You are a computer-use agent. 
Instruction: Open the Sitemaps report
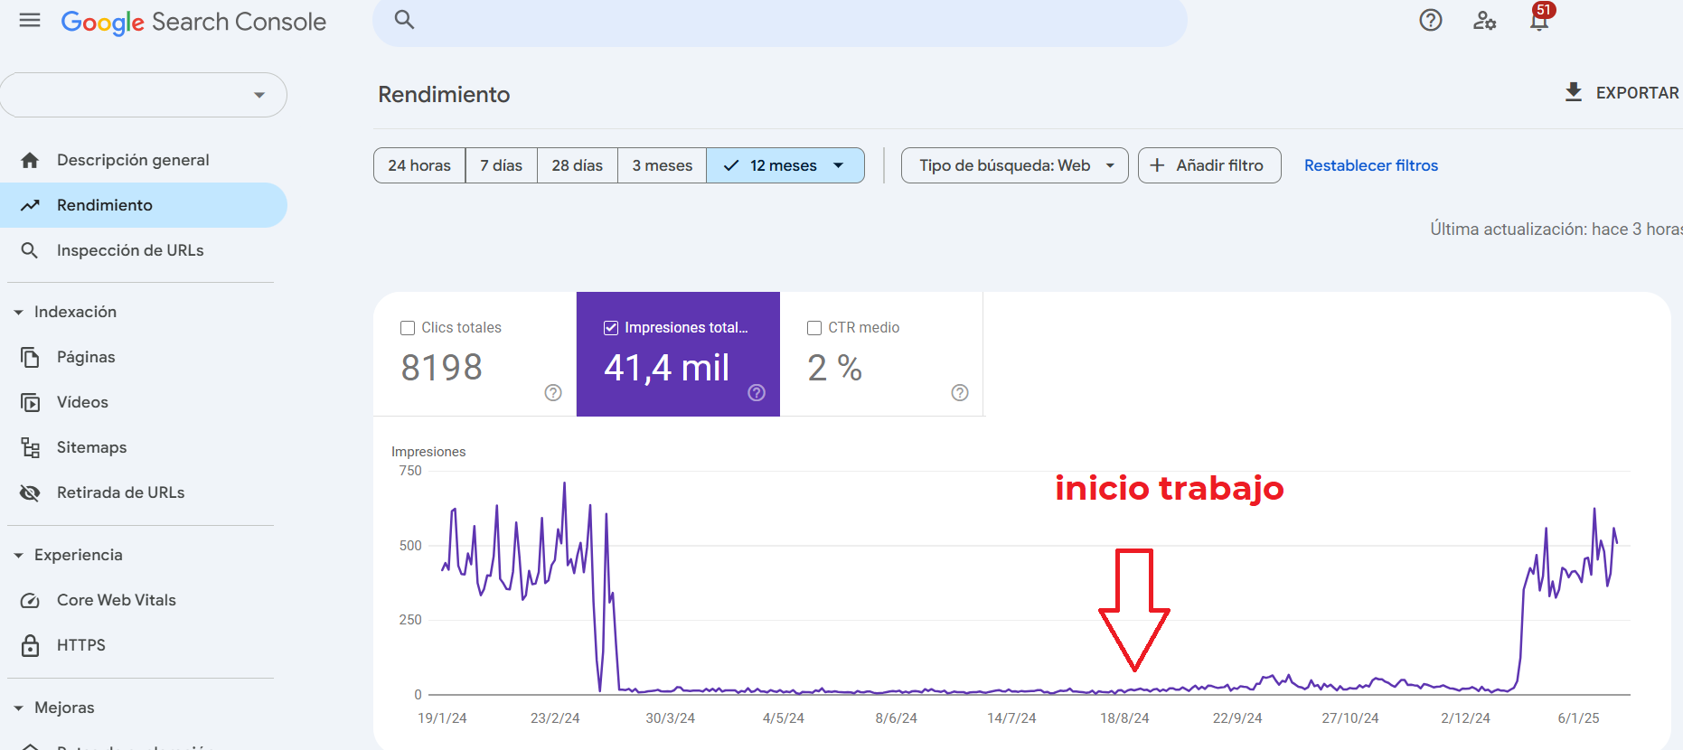tap(143, 447)
